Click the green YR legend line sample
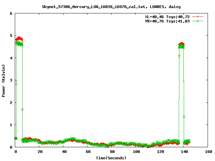Screen dimensions: 215x161 (198, 21)
